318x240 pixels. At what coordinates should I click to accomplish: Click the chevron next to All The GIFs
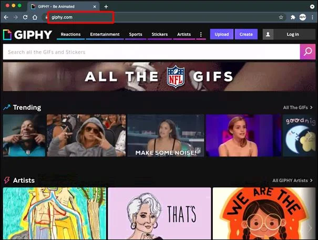point(311,108)
